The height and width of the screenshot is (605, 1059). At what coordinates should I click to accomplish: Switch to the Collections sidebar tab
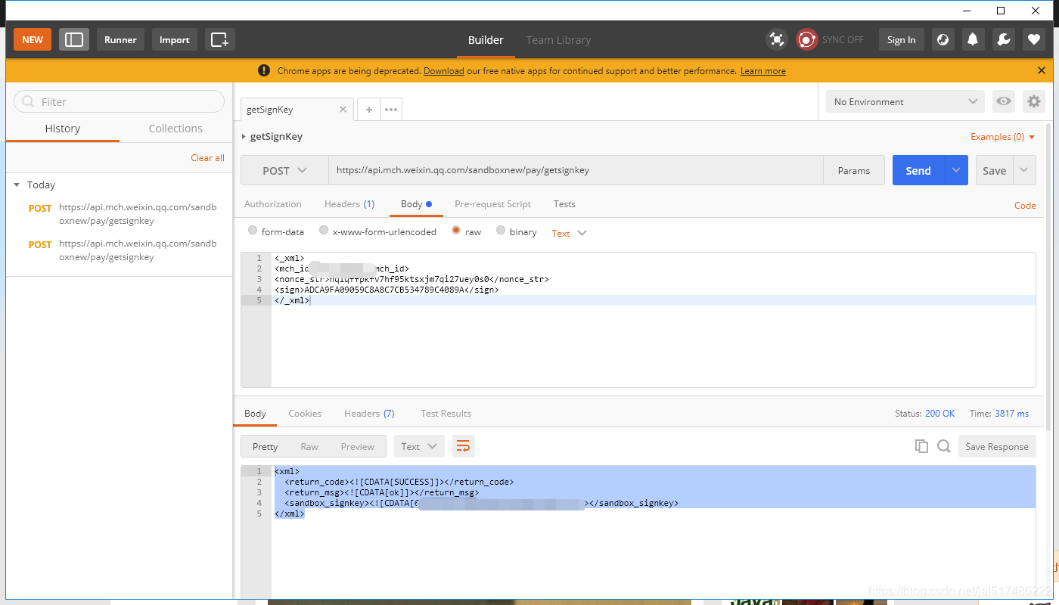click(175, 129)
